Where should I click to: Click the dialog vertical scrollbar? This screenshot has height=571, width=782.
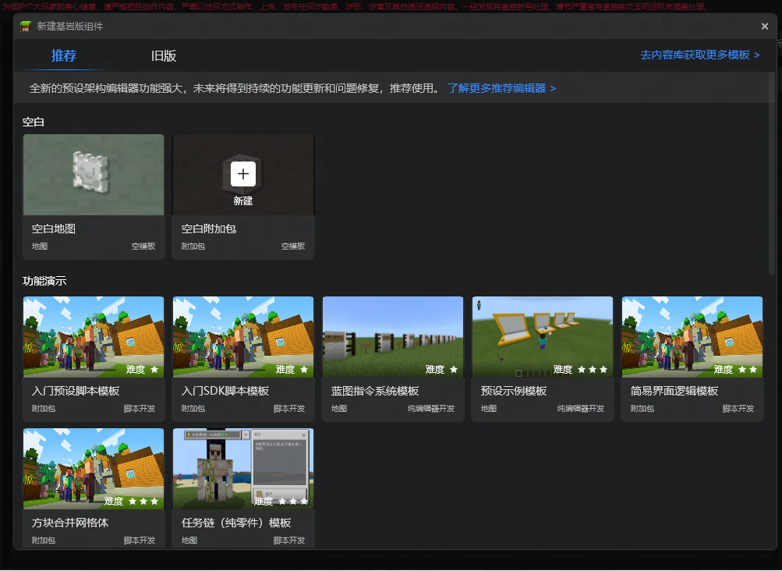click(772, 174)
